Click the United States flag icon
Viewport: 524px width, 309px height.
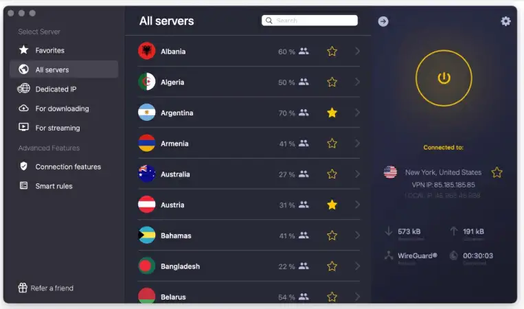[x=390, y=172]
